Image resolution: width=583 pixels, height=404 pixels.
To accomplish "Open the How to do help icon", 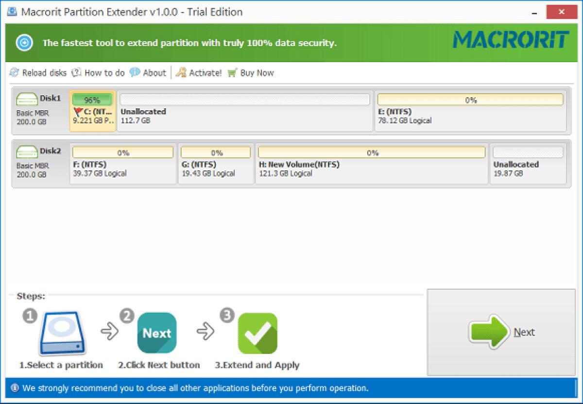I will coord(76,73).
